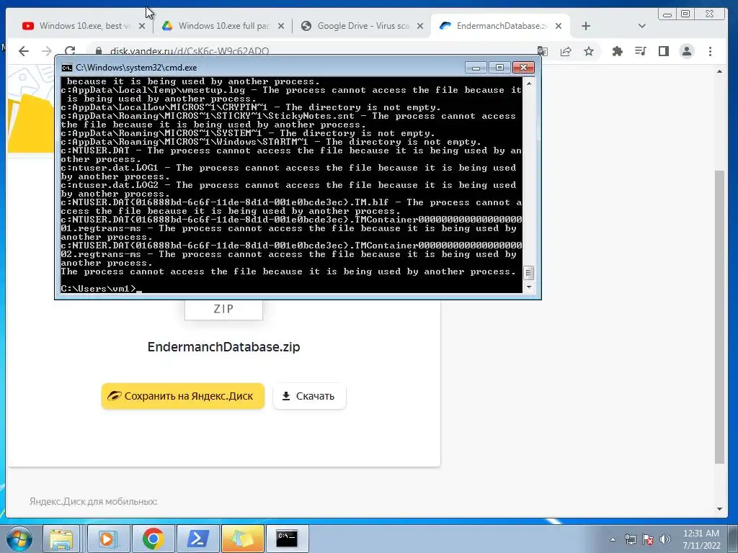Open the Windows Start menu orb
Image resolution: width=738 pixels, height=553 pixels.
tap(19, 539)
